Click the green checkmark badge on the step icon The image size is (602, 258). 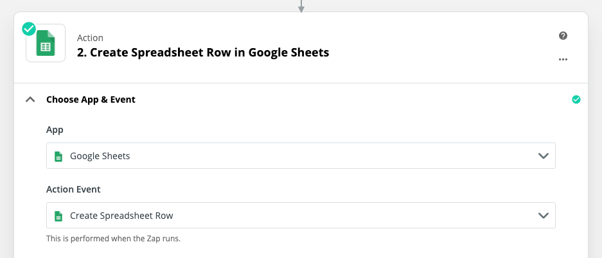point(29,29)
